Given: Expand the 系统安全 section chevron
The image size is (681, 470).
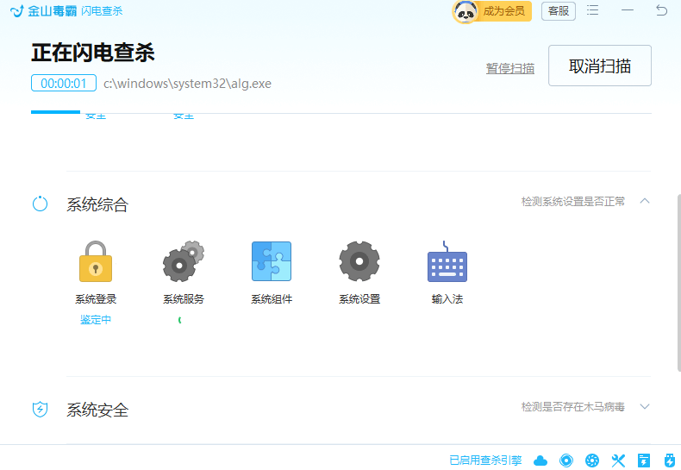Looking at the screenshot, I should 645,406.
